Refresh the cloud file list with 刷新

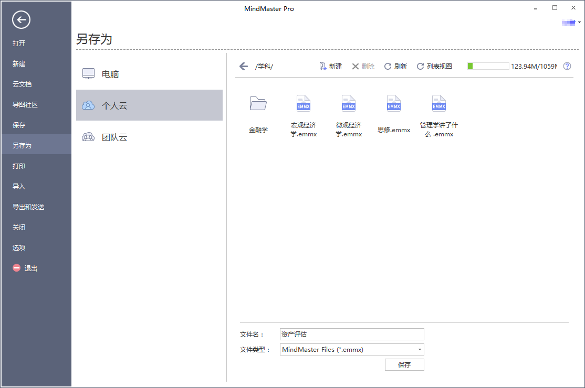click(x=395, y=66)
